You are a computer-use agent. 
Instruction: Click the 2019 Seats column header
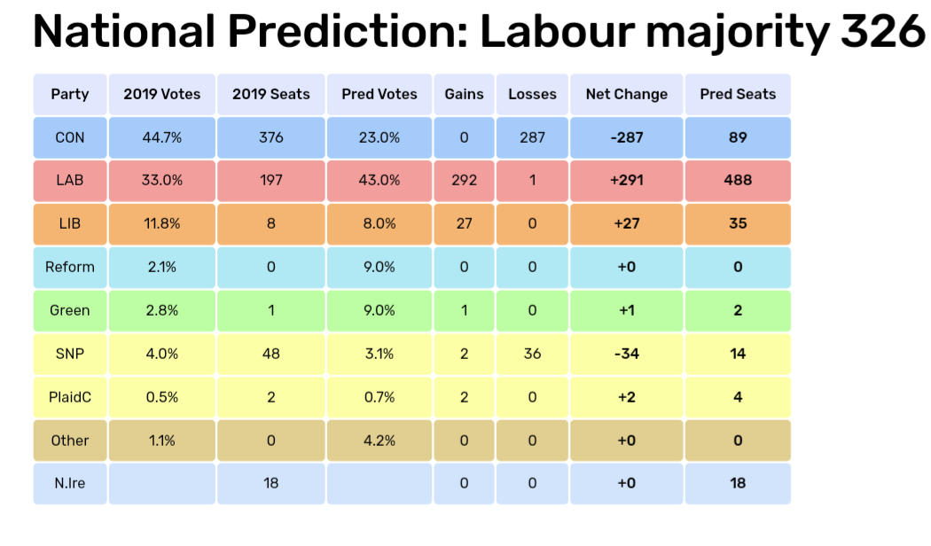click(271, 94)
